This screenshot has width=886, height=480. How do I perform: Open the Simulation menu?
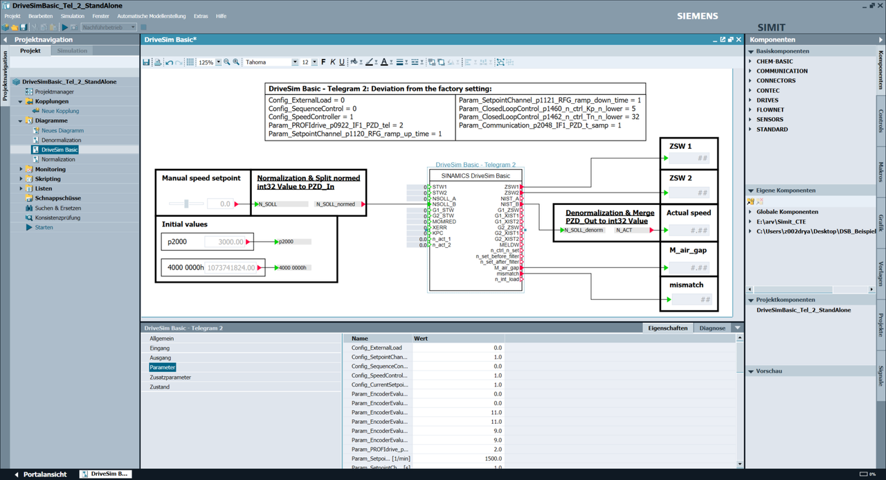[x=73, y=16]
